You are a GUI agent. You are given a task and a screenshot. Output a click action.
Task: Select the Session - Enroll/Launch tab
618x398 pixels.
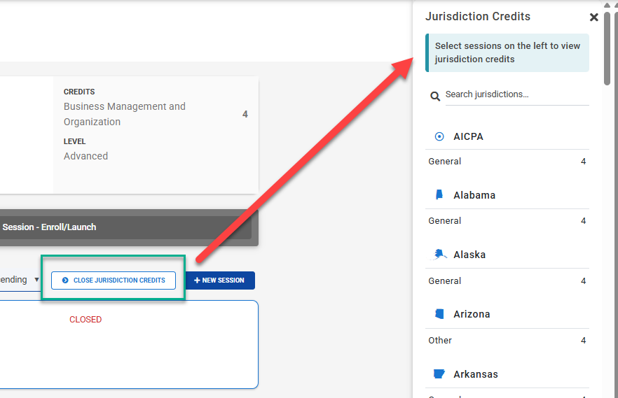click(49, 227)
